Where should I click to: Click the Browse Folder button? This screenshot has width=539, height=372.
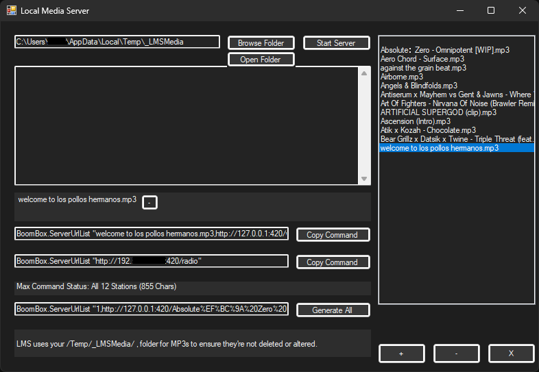261,43
